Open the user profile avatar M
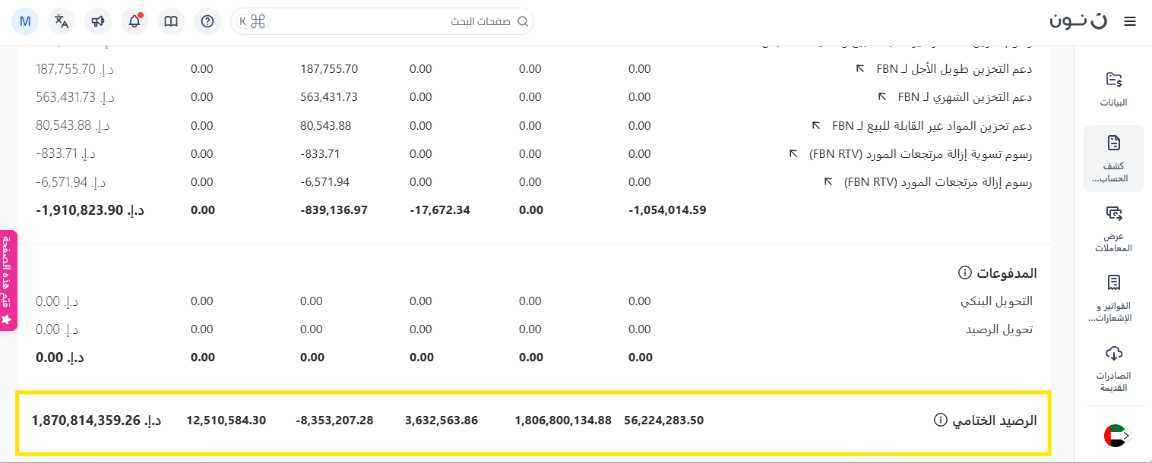Viewport: 1152px width, 463px height. [x=25, y=21]
